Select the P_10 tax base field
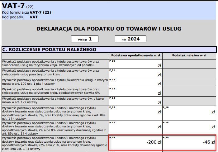This screenshot has width=218, height=152. (135, 64)
